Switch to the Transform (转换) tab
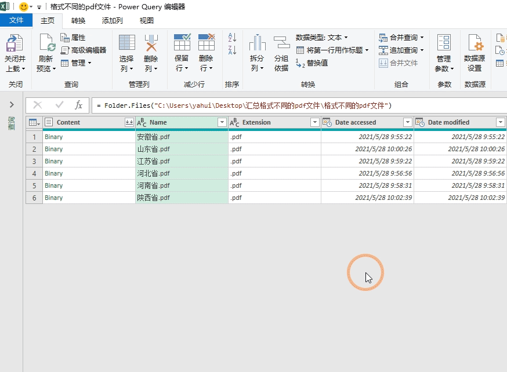The height and width of the screenshot is (372, 507). (x=78, y=20)
